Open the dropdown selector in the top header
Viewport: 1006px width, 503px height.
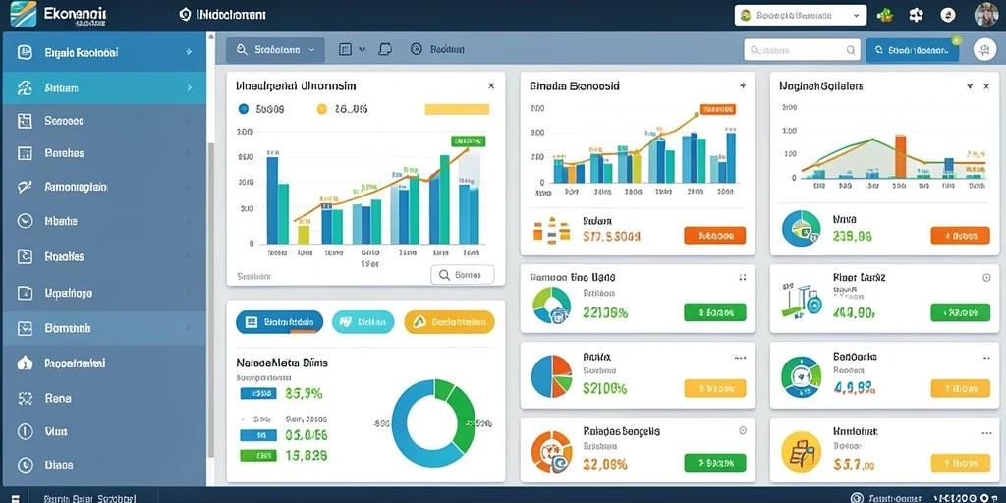pos(801,15)
